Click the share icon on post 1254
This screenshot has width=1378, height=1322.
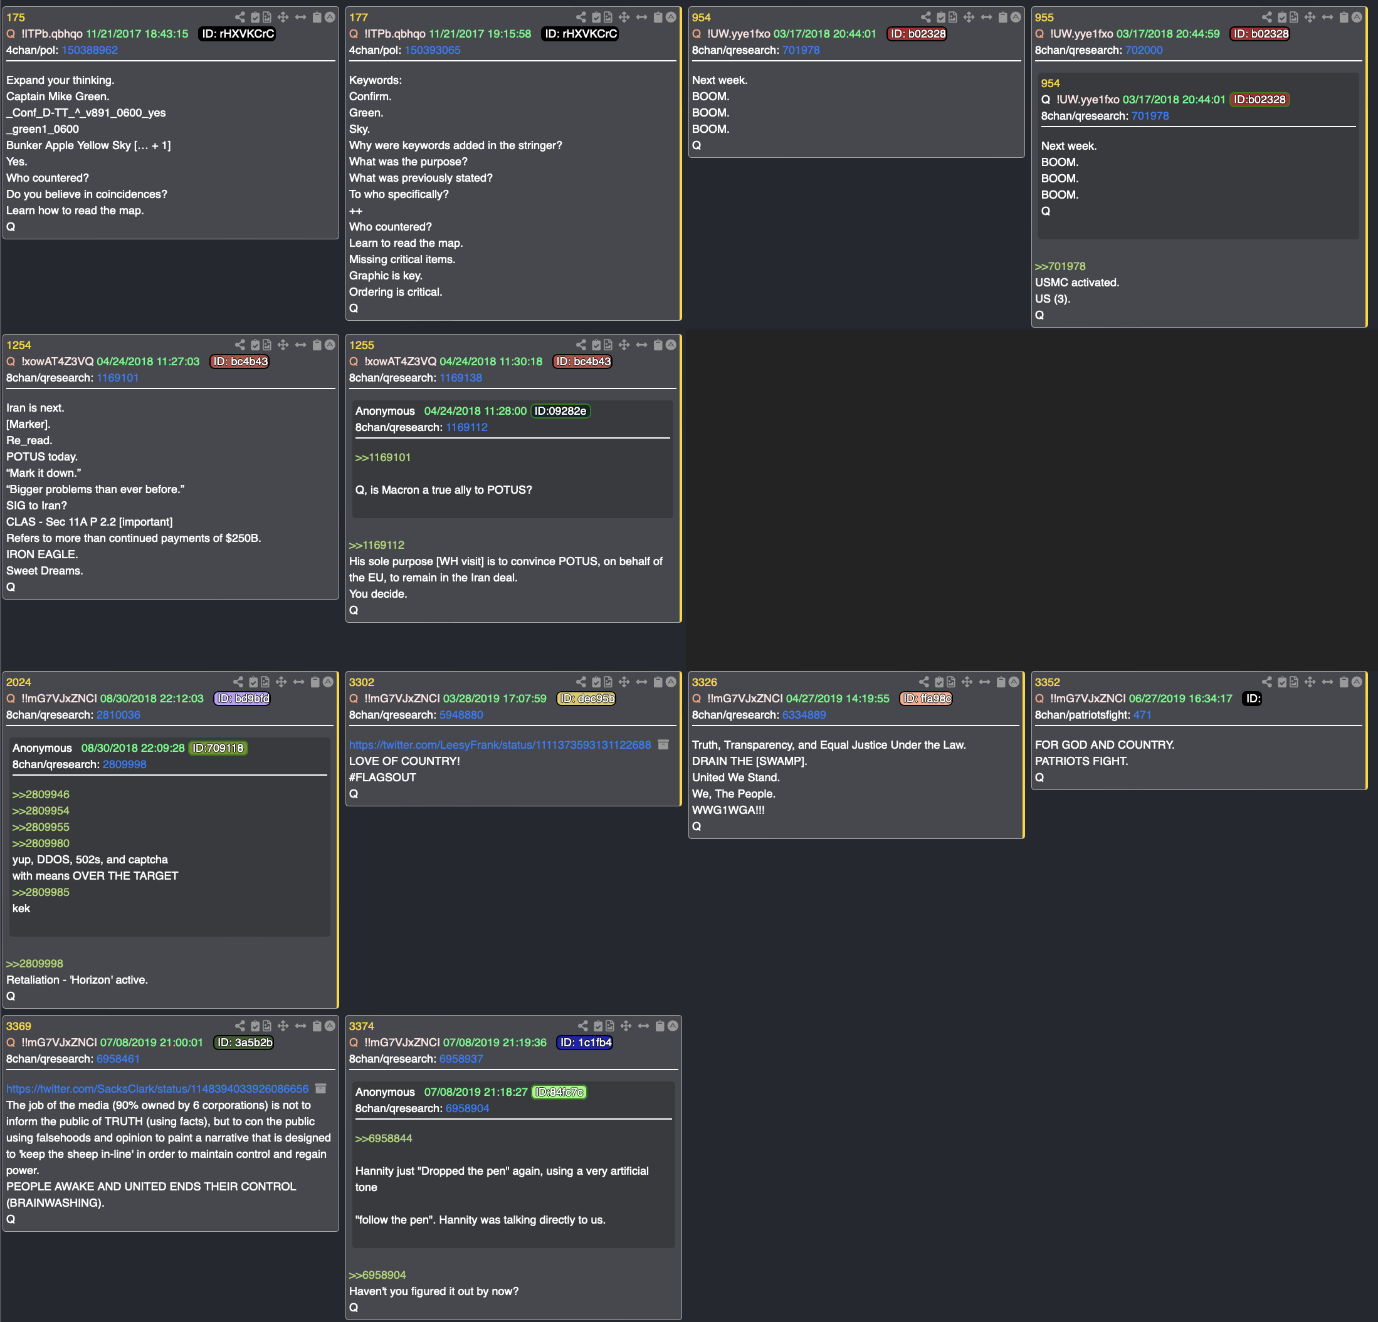(239, 345)
